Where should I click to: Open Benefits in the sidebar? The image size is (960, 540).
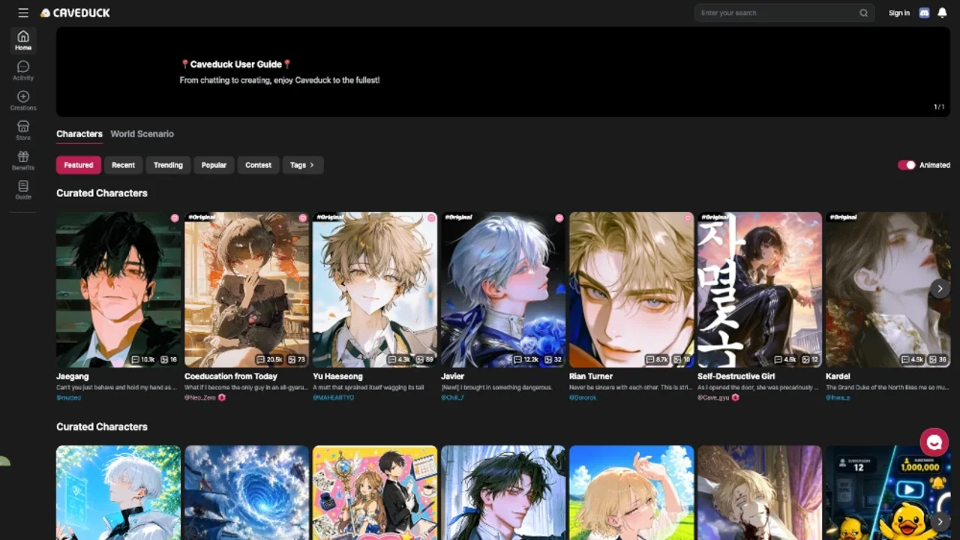23,160
